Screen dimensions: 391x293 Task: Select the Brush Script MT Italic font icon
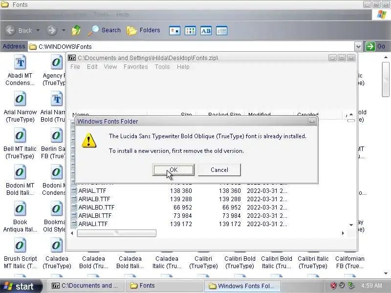coord(20,246)
